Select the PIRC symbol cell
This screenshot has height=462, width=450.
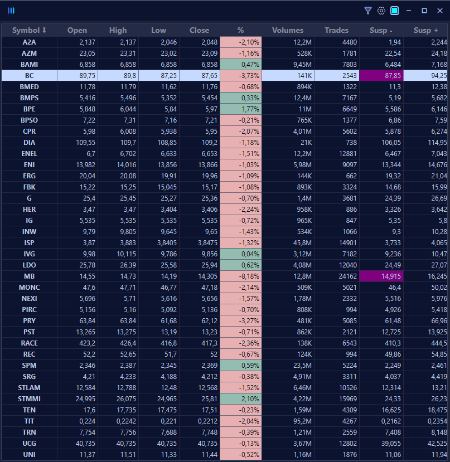(29, 310)
